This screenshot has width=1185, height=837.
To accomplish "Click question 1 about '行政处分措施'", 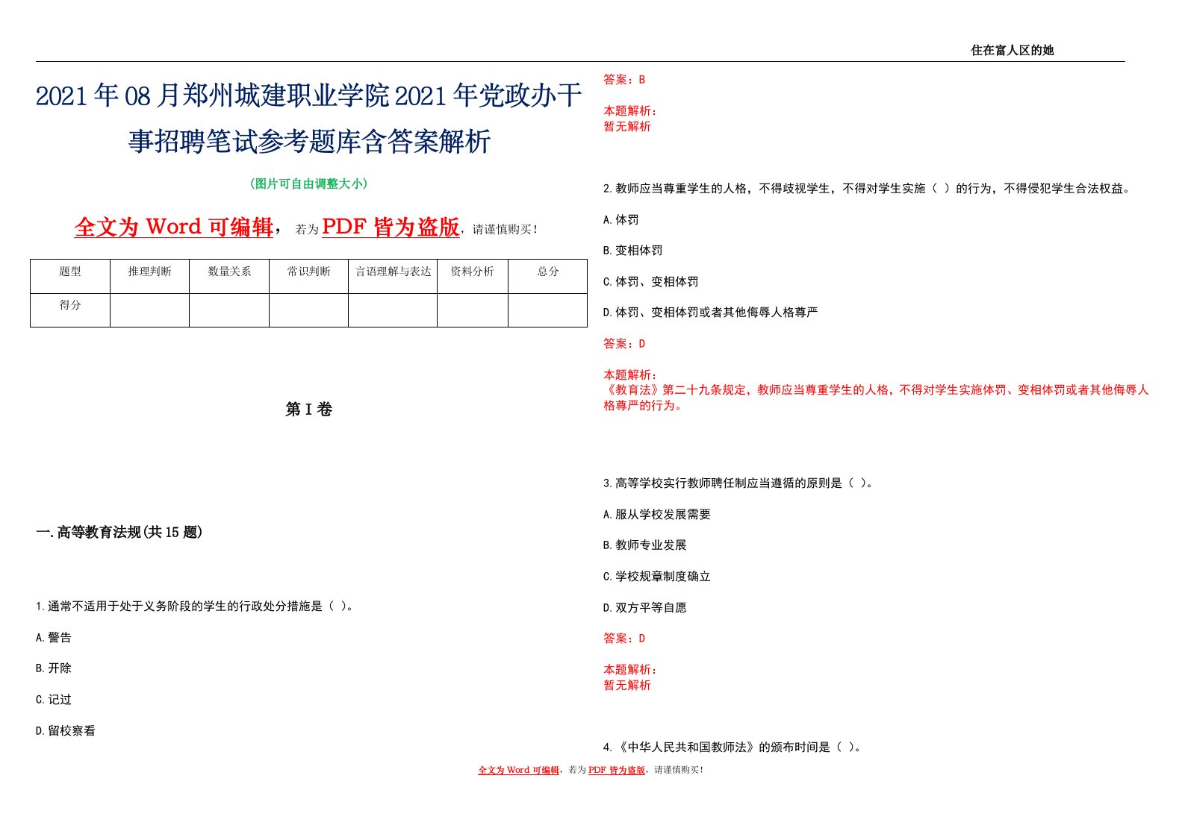I will [195, 606].
